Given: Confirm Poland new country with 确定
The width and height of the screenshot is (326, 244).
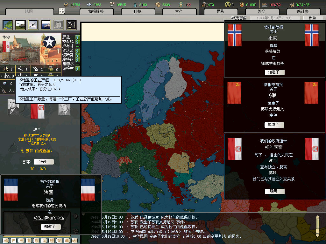Looking at the screenshot, I should point(274,191).
